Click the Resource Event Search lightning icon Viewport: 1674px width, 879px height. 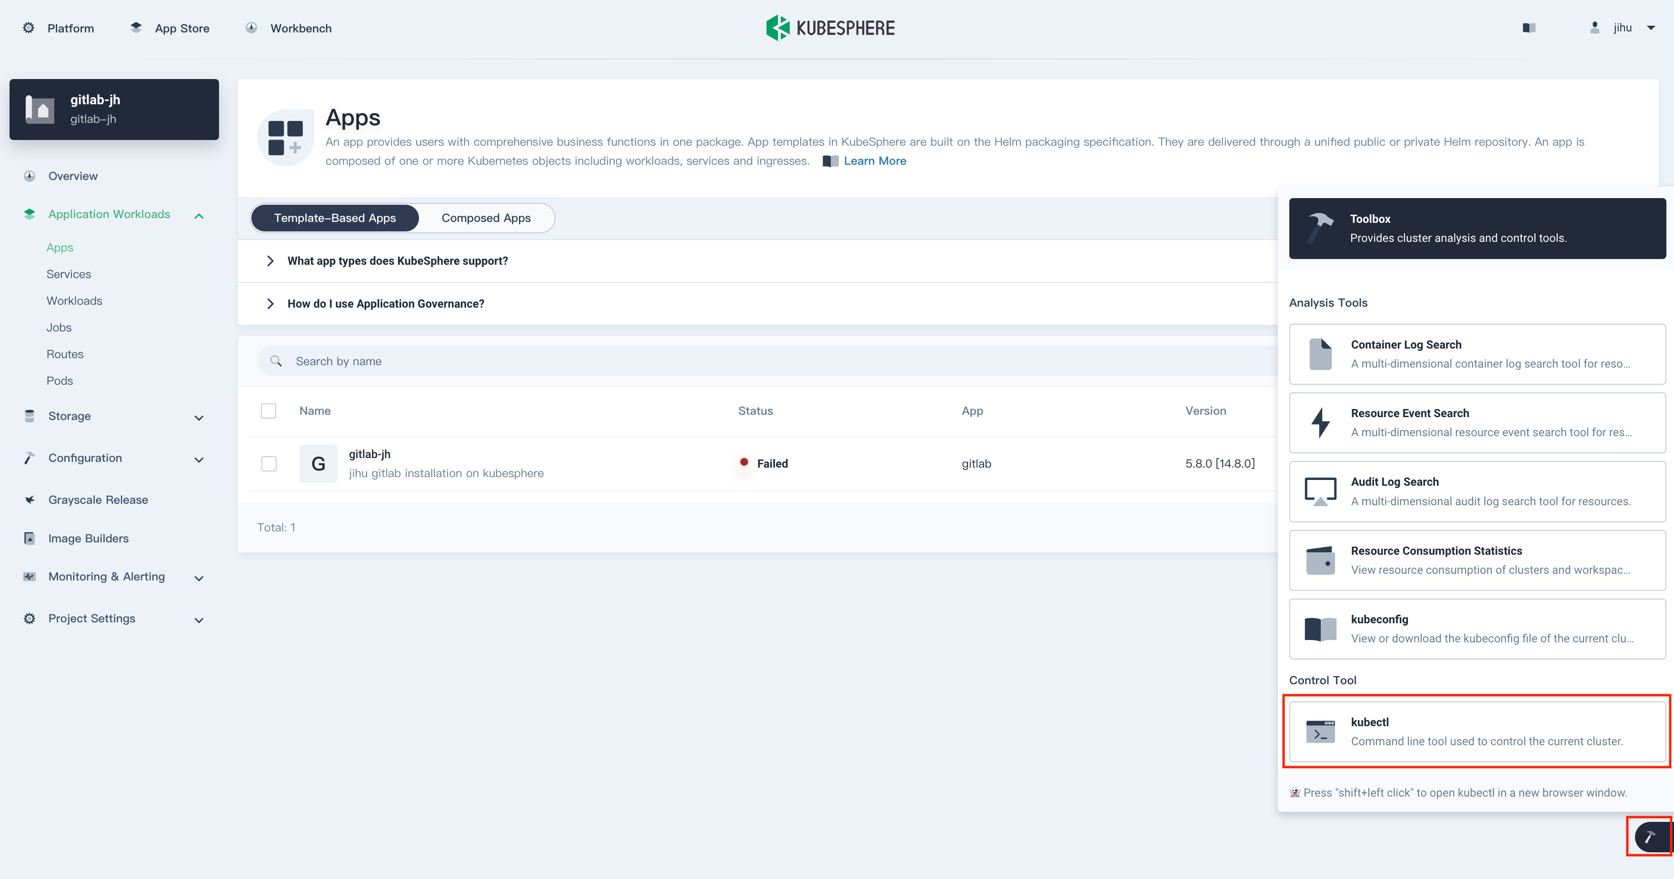point(1320,423)
